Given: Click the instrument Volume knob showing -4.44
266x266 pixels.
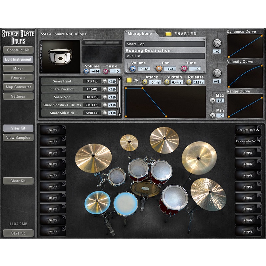Looking at the screenshot, I should click(86, 71).
